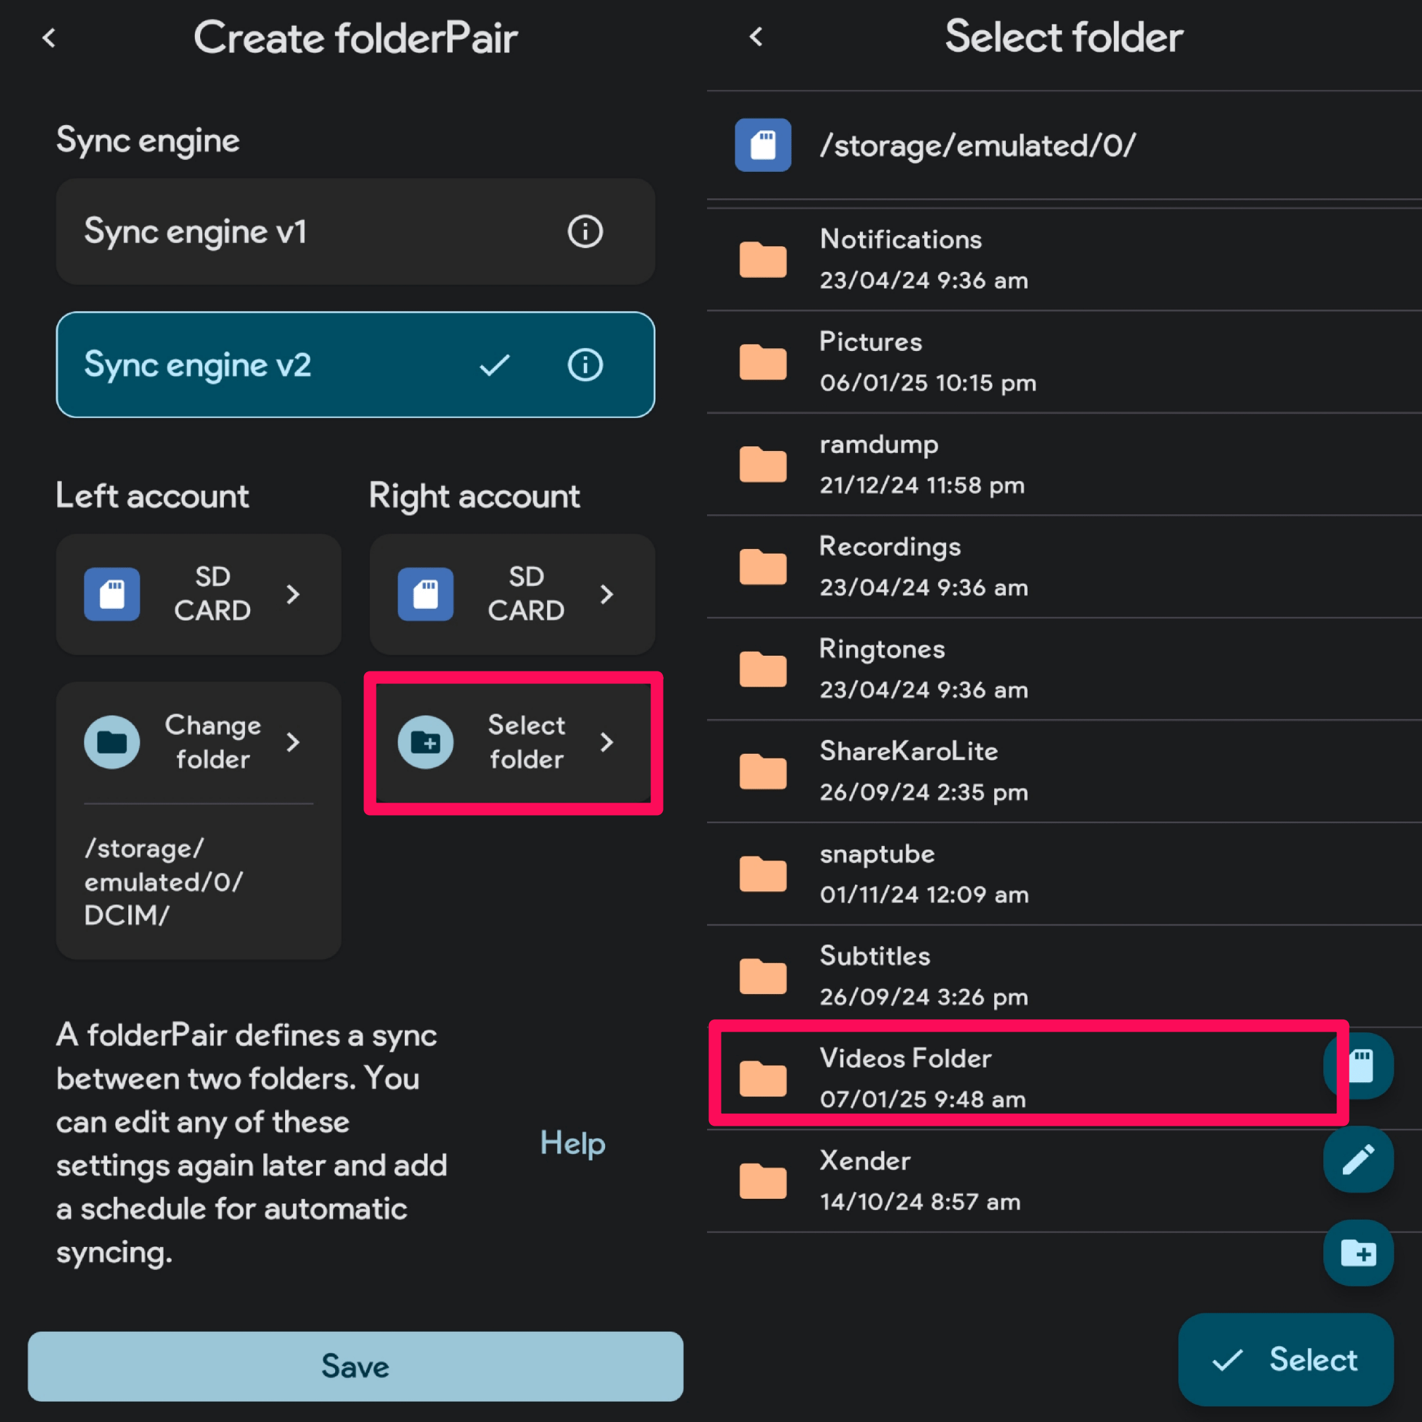Screen dimensions: 1422x1422
Task: Open the Pictures folder
Action: pos(1066,365)
